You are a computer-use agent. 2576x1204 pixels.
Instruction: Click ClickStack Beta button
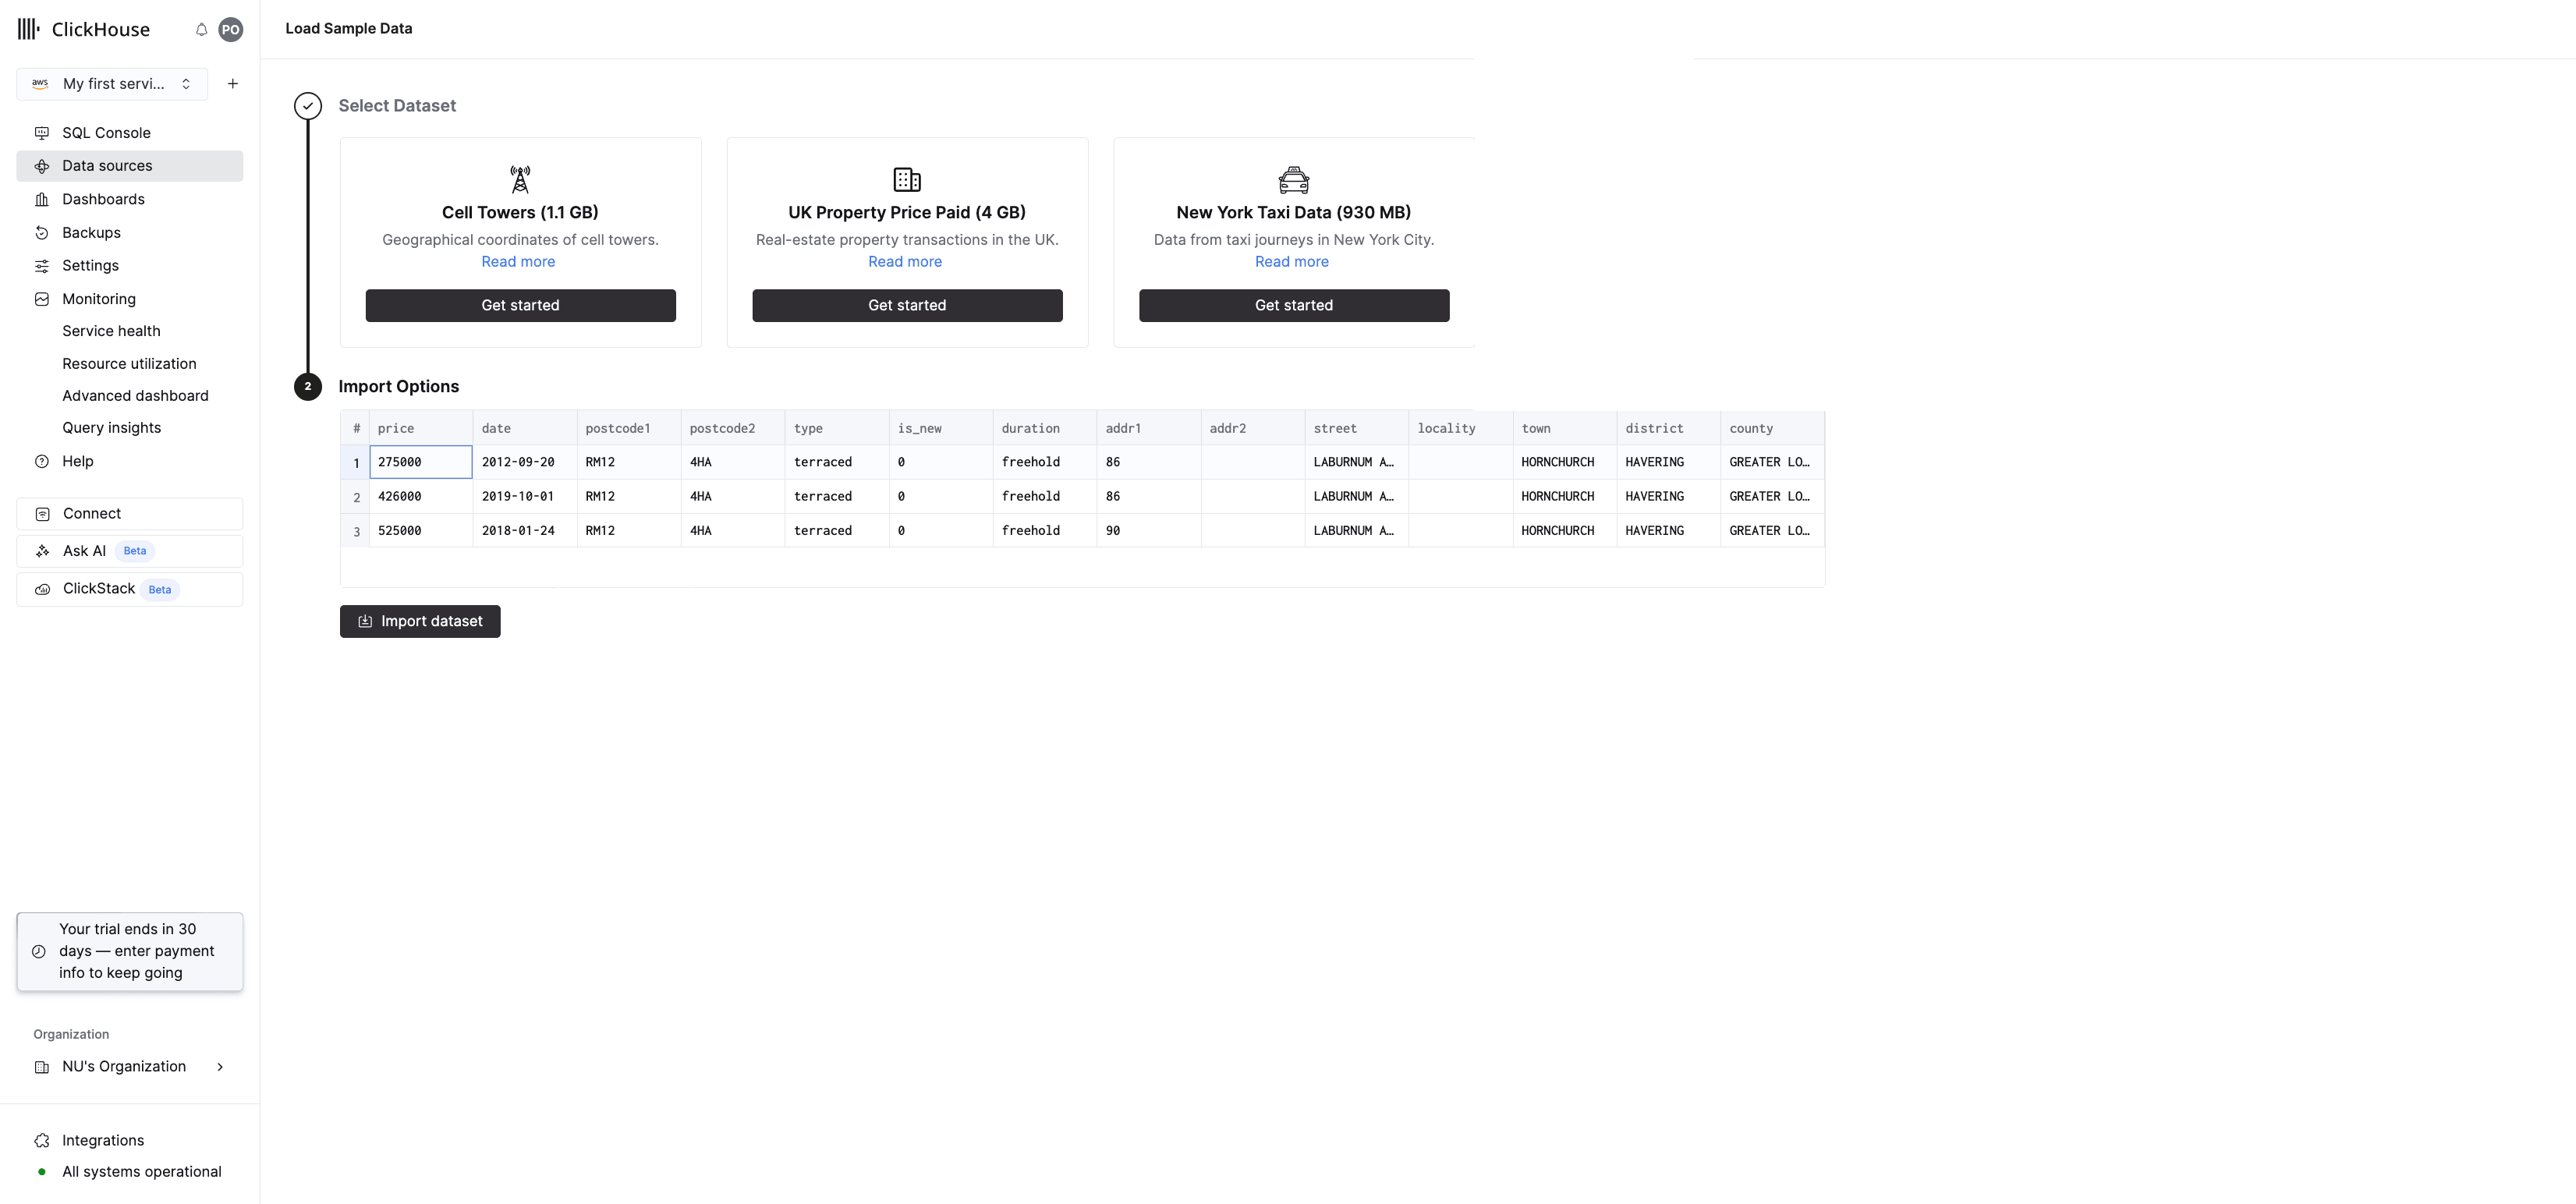click(x=130, y=590)
